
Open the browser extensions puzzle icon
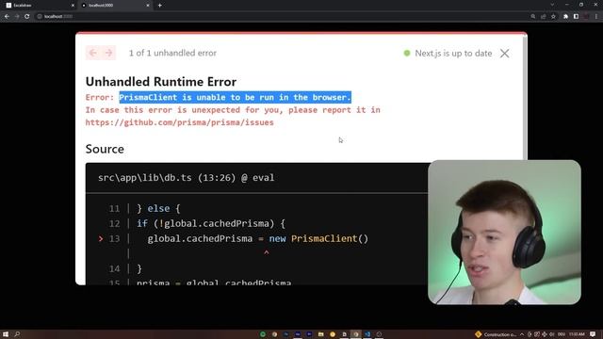pyautogui.click(x=565, y=17)
